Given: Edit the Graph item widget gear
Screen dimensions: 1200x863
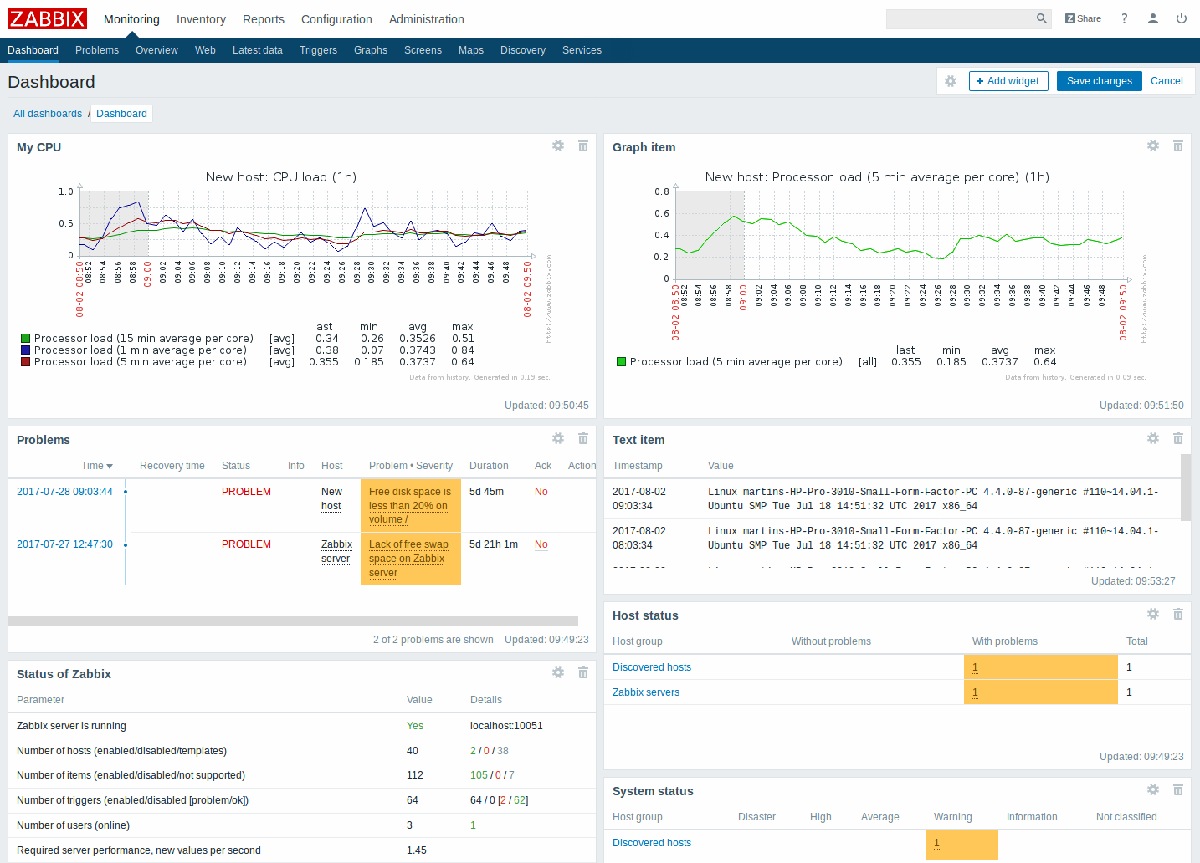Looking at the screenshot, I should [x=1153, y=146].
